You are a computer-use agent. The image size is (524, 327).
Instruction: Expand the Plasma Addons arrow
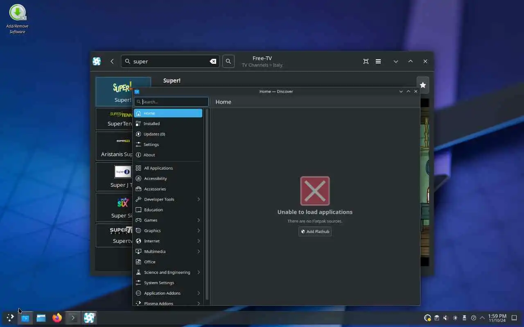pyautogui.click(x=199, y=303)
